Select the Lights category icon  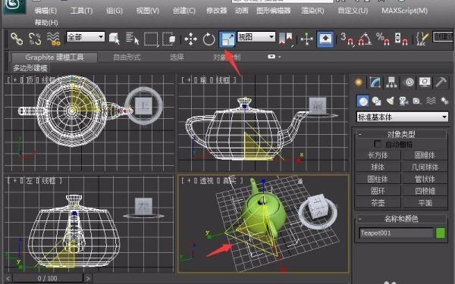point(391,101)
